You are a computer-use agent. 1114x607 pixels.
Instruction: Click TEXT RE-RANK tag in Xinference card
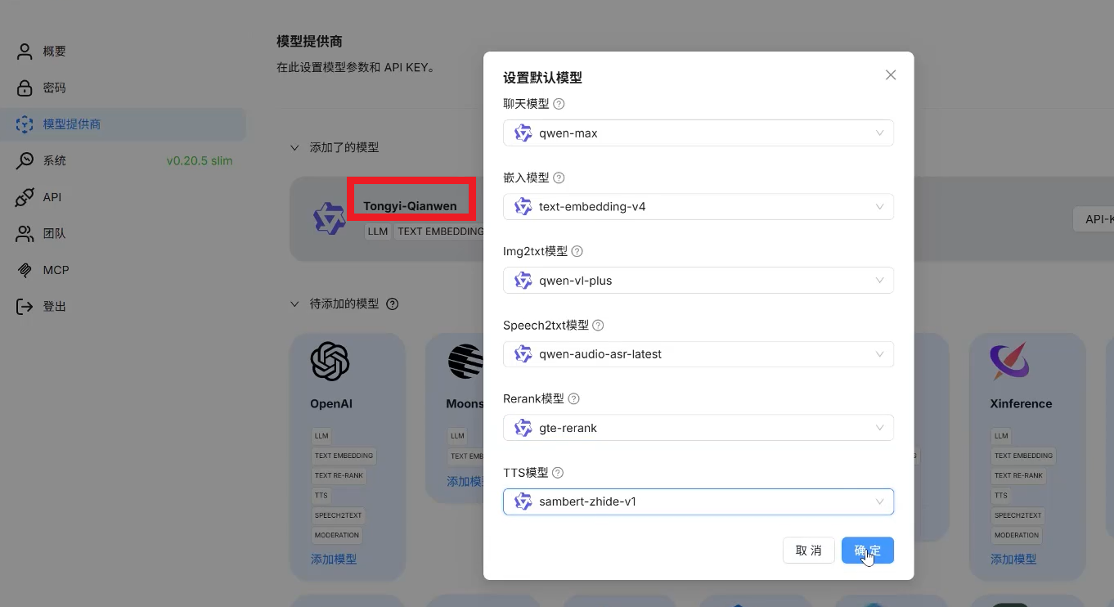coord(1018,475)
